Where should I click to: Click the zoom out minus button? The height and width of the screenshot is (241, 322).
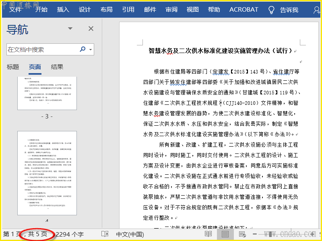[x=255, y=234]
